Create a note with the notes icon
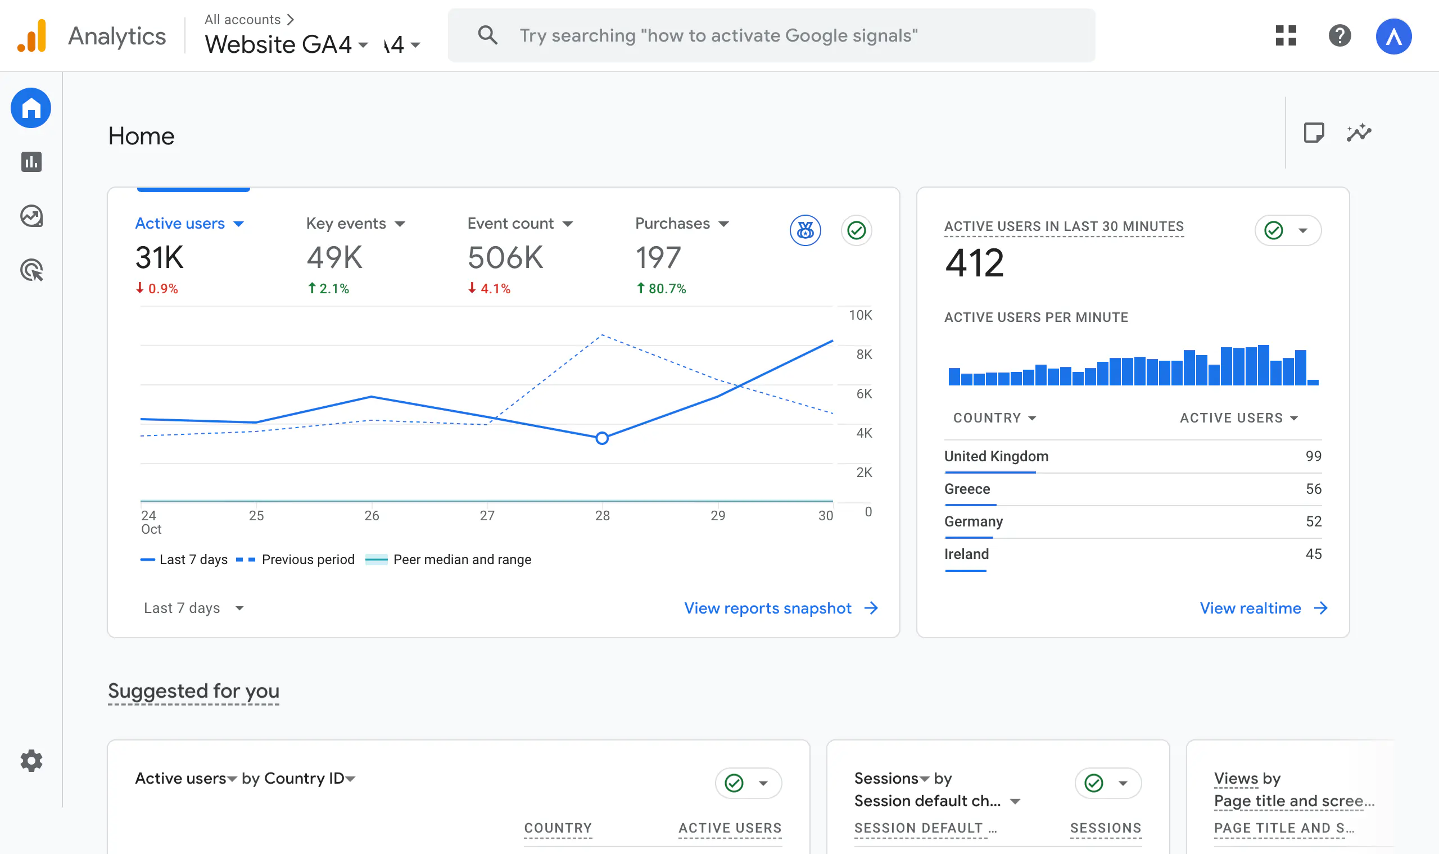The image size is (1439, 854). click(x=1315, y=133)
